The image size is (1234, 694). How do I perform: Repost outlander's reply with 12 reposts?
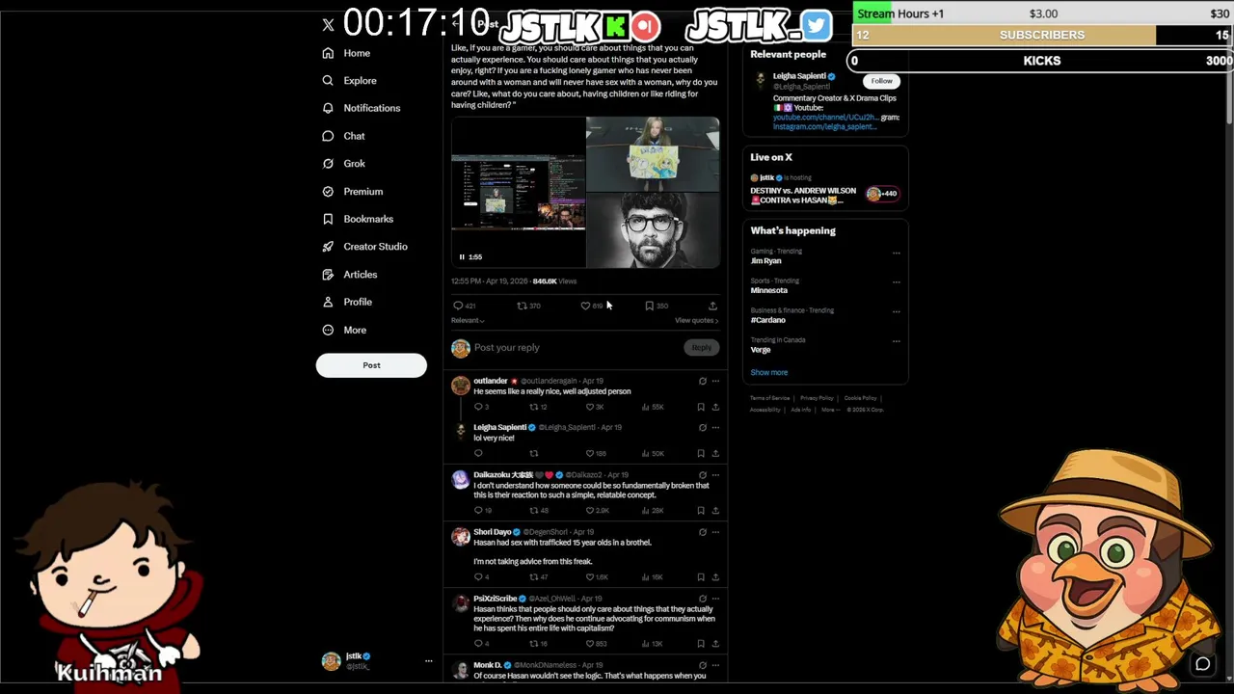tap(533, 407)
